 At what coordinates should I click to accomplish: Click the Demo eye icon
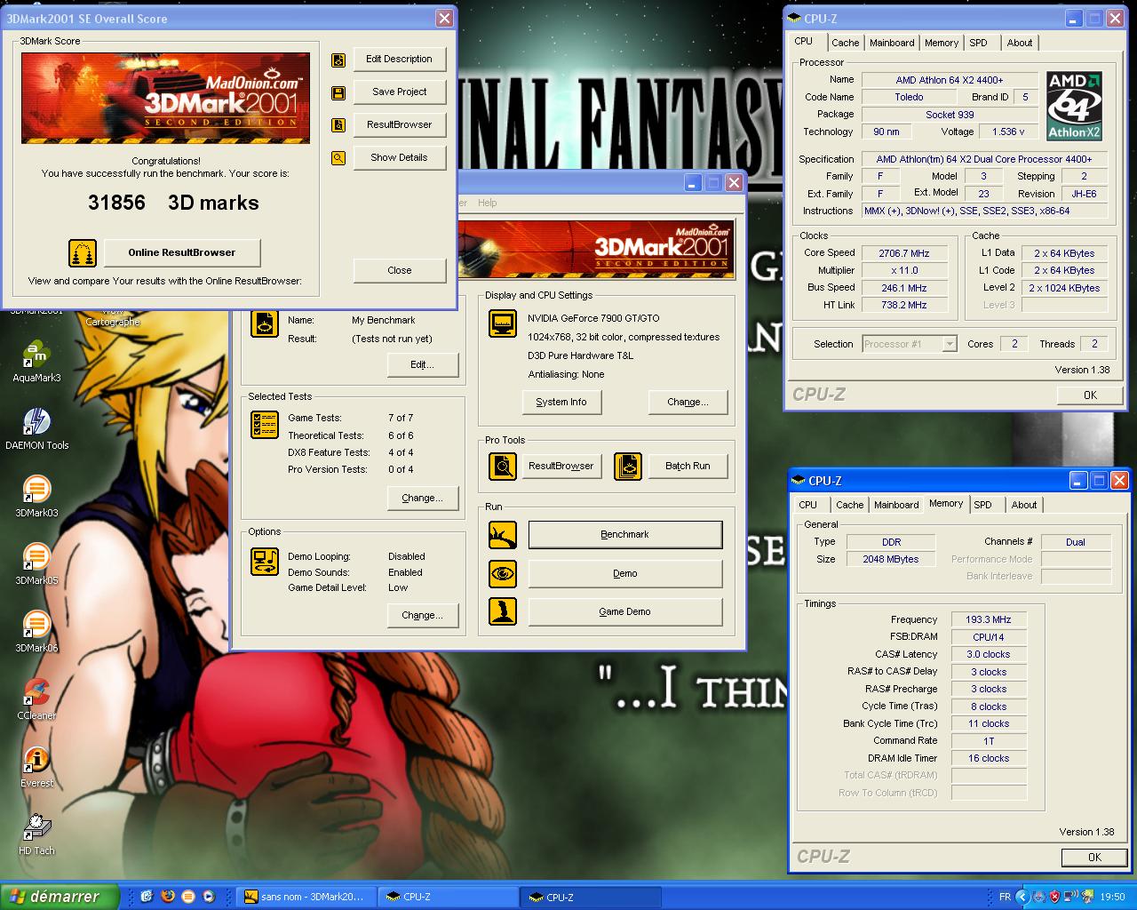coord(503,574)
